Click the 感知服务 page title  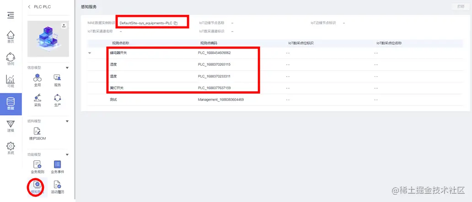[x=89, y=6]
